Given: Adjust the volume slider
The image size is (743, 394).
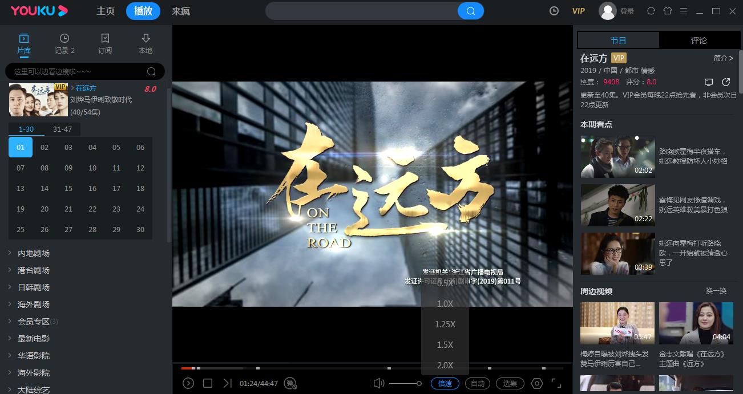Looking at the screenshot, I should [405, 383].
